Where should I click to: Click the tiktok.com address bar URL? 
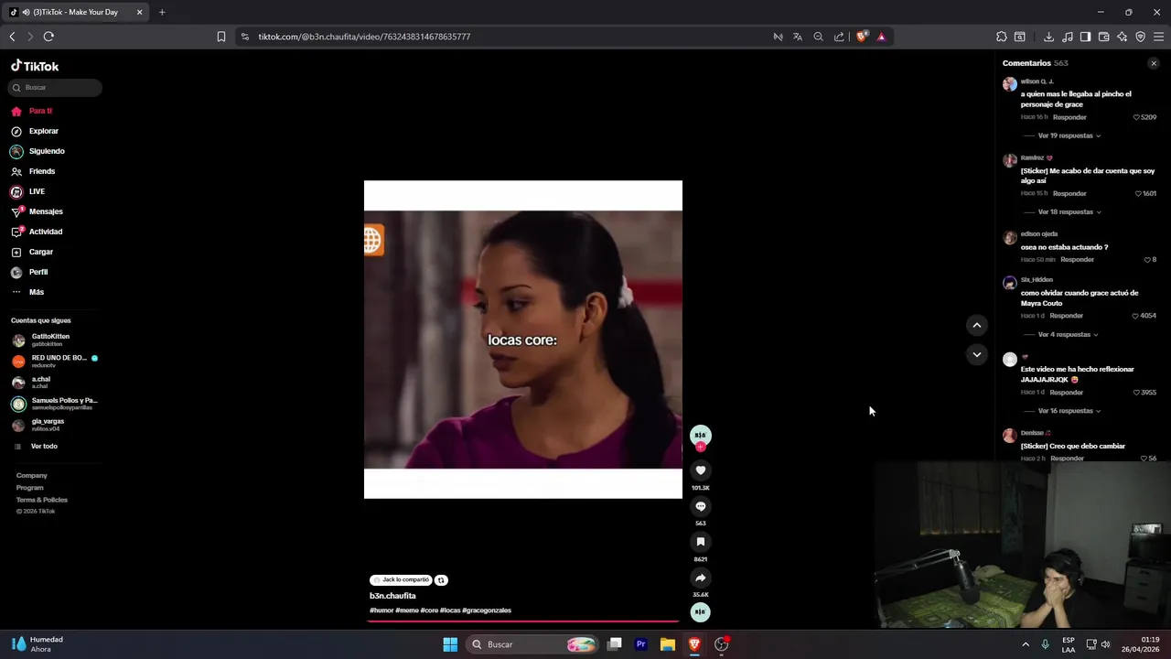point(364,37)
